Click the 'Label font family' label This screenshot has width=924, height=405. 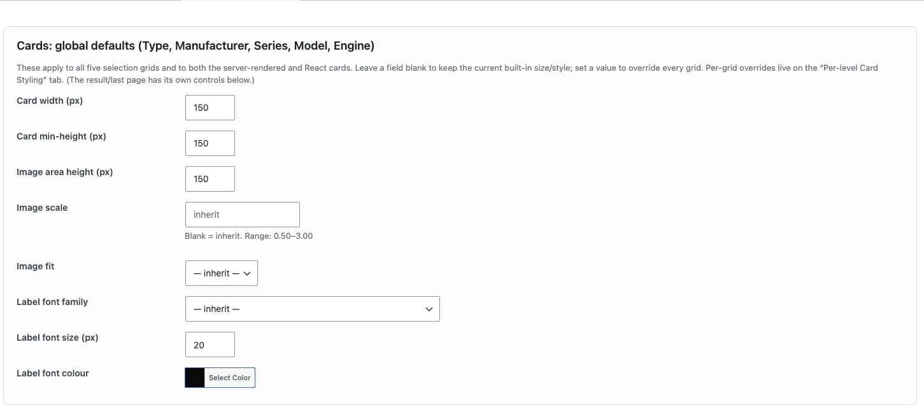tap(52, 302)
